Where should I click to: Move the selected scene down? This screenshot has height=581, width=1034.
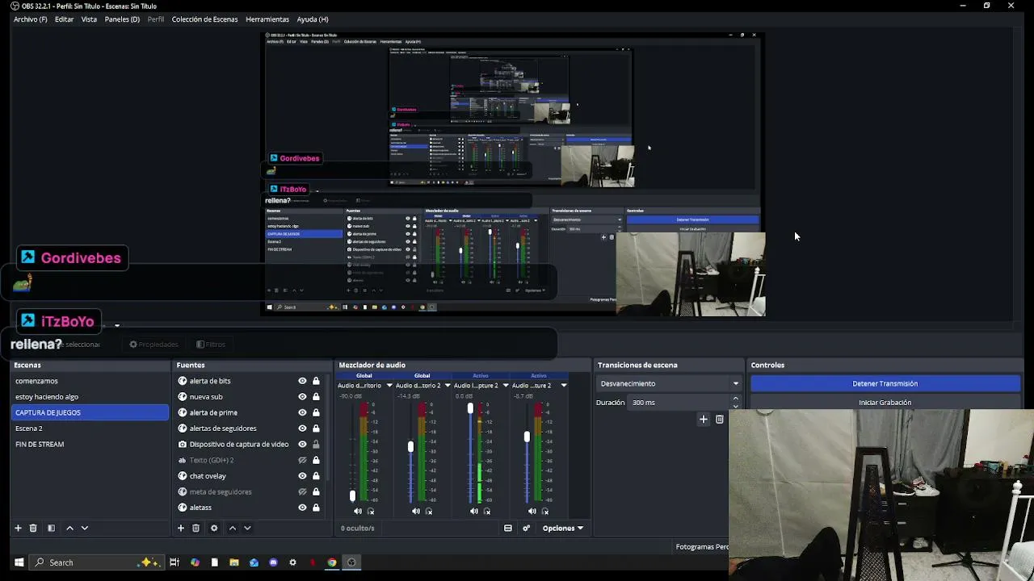tap(84, 528)
